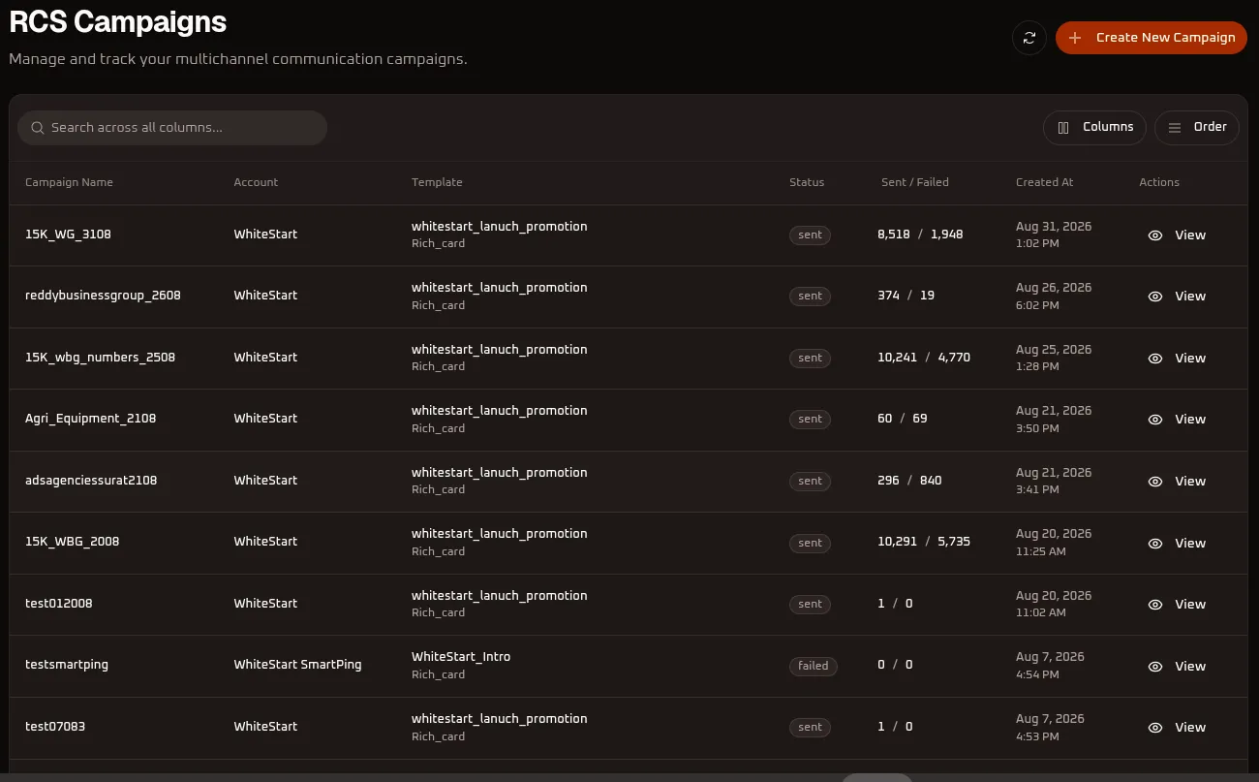
Task: Click sent/failed value 296 / 840
Action: point(909,481)
